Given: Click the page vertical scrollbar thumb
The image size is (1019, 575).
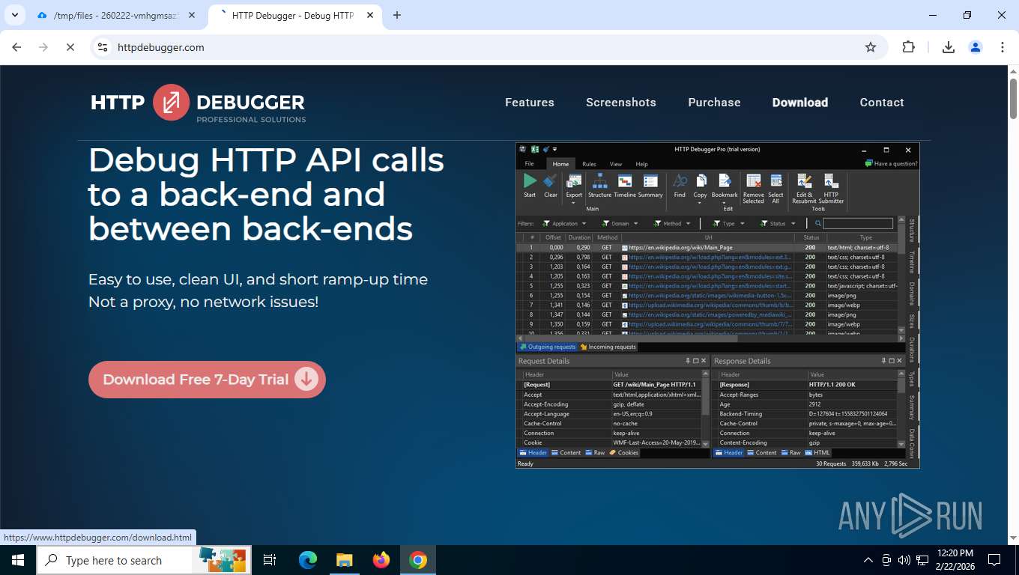Looking at the screenshot, I should pyautogui.click(x=1013, y=99).
